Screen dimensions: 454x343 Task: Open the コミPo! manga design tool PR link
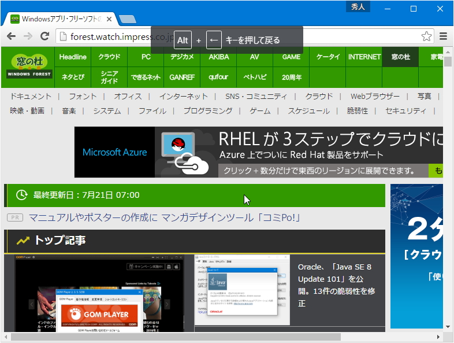tap(164, 217)
